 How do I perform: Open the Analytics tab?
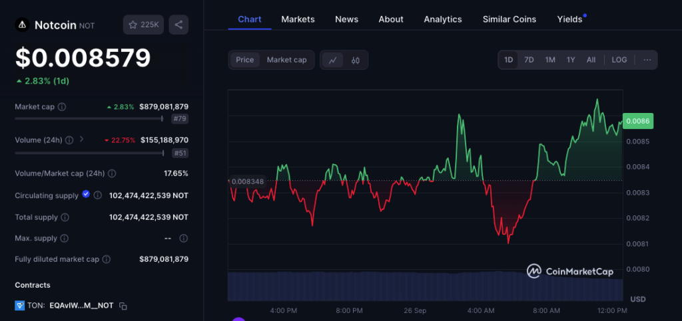[x=443, y=19]
